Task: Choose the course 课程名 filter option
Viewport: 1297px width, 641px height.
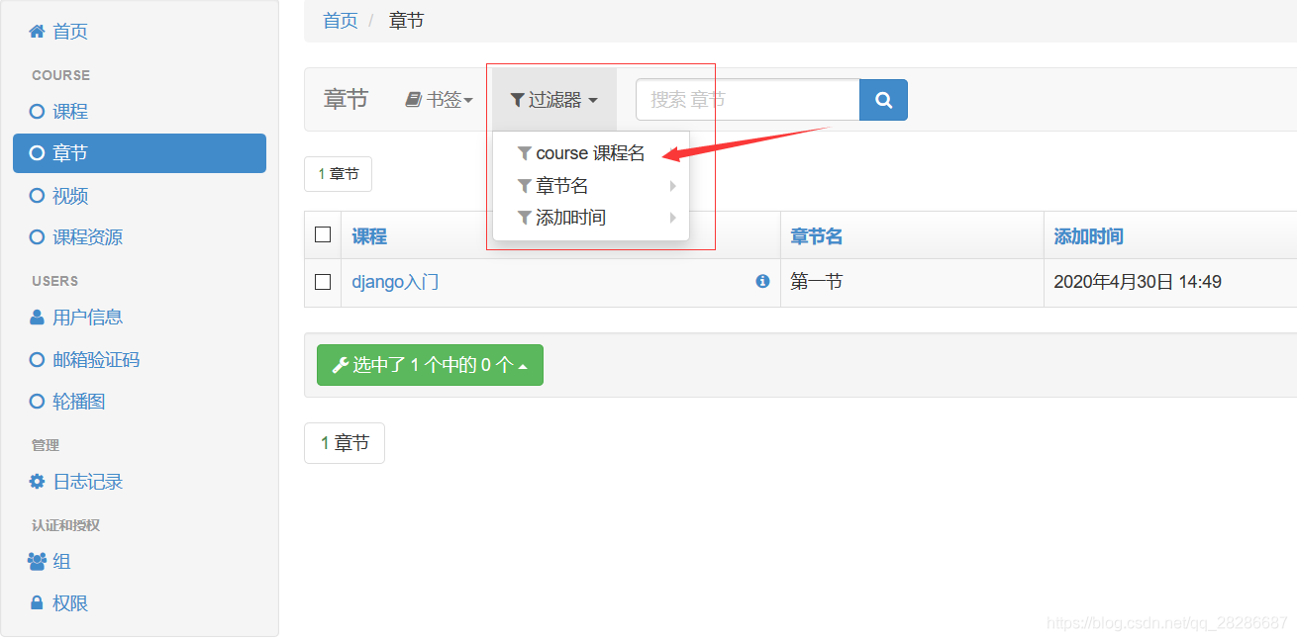Action: [591, 153]
